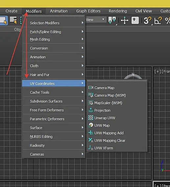Toggle the Percent Snap button

[x=167, y=20]
